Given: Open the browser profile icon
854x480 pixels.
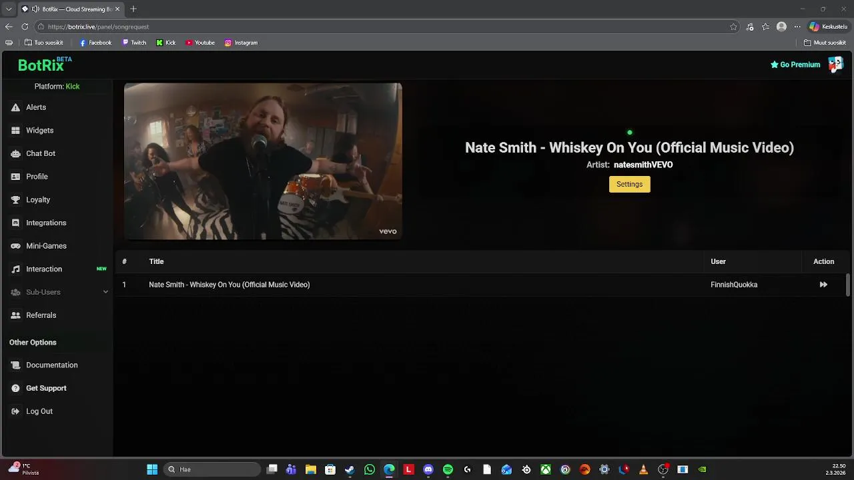Looking at the screenshot, I should click(x=781, y=27).
